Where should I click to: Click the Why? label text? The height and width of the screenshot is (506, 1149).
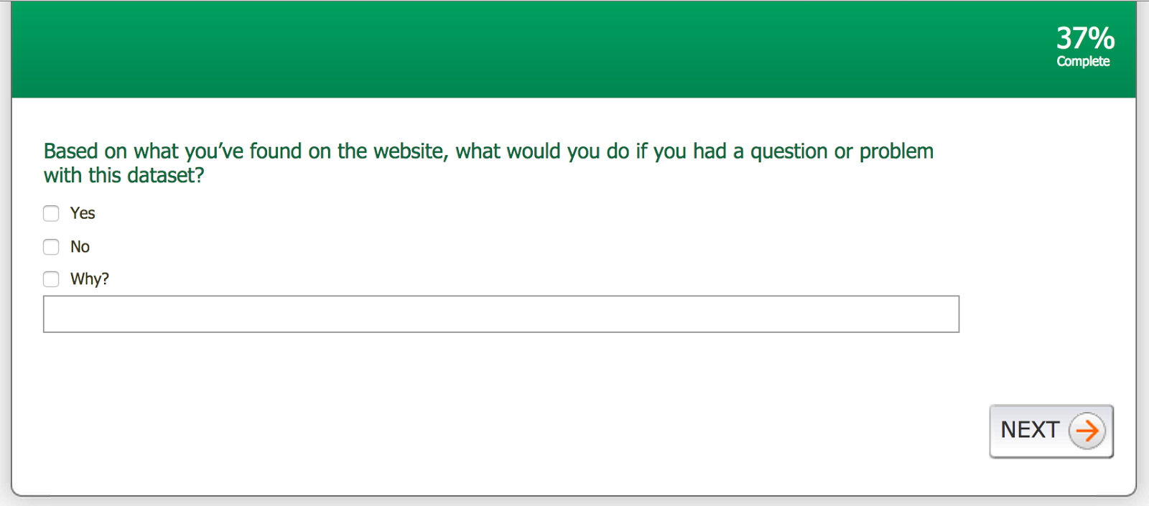coord(90,279)
